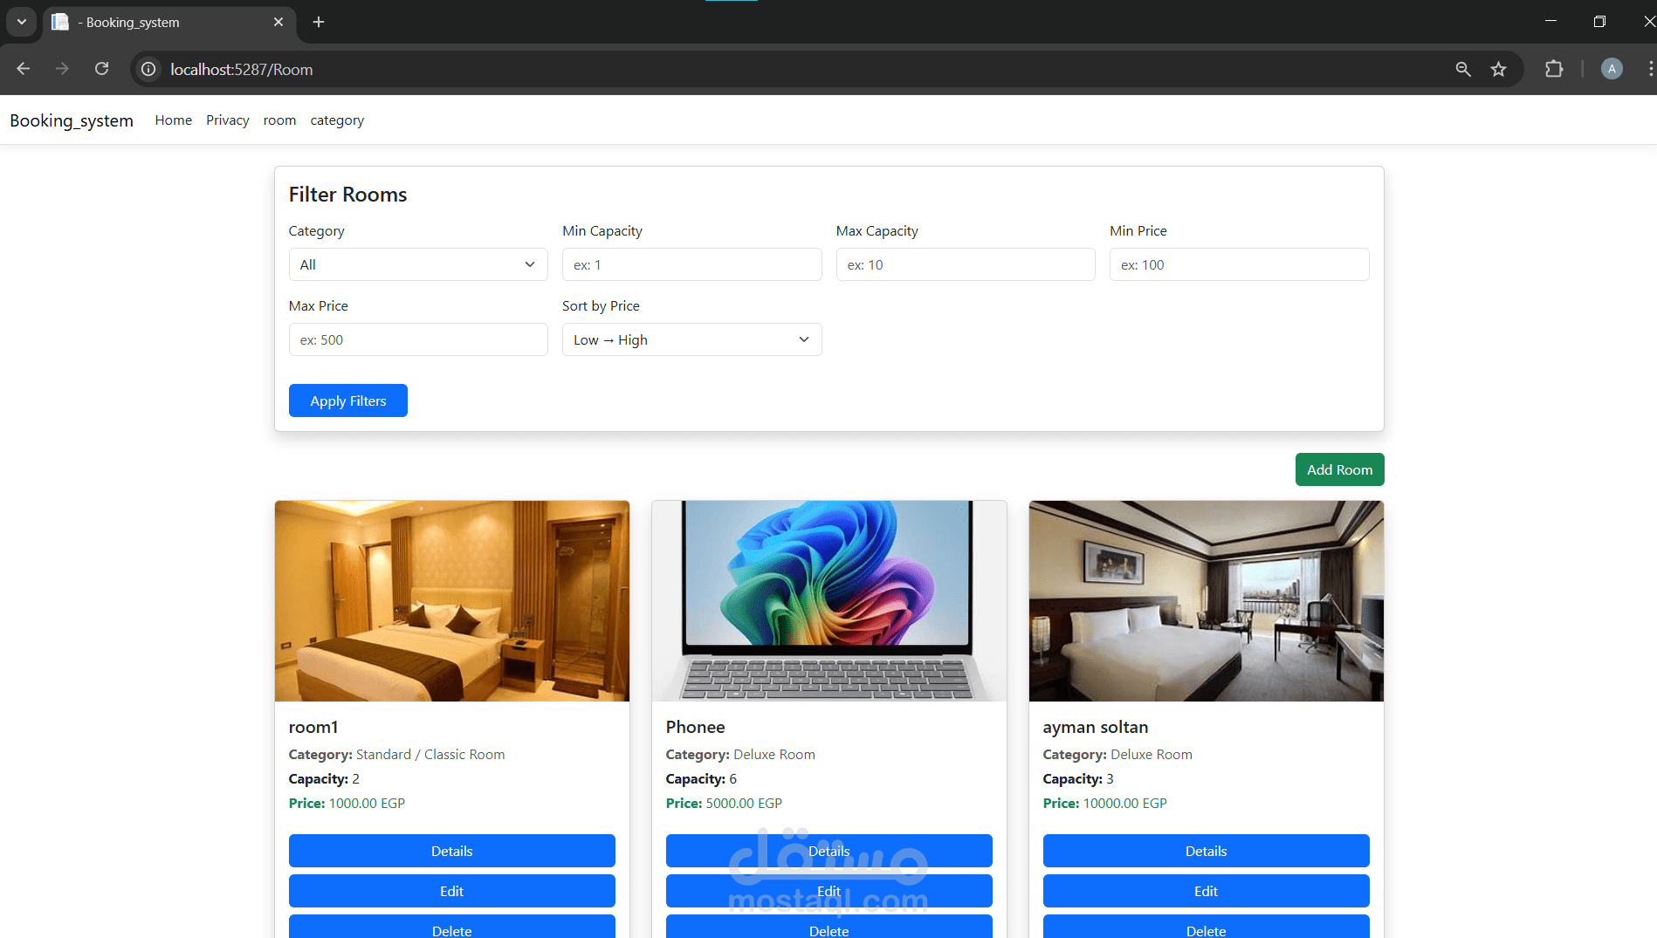Bookmark this page using the star icon
This screenshot has width=1657, height=938.
[1499, 69]
